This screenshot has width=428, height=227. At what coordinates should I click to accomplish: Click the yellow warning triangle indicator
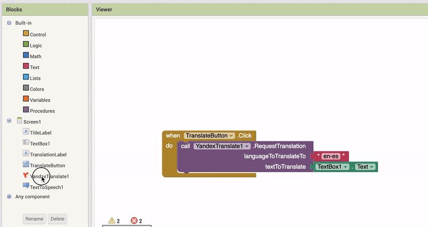[112, 221]
